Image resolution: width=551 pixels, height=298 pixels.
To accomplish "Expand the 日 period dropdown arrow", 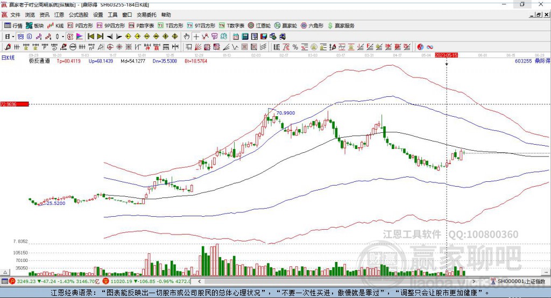I will tap(13, 37).
